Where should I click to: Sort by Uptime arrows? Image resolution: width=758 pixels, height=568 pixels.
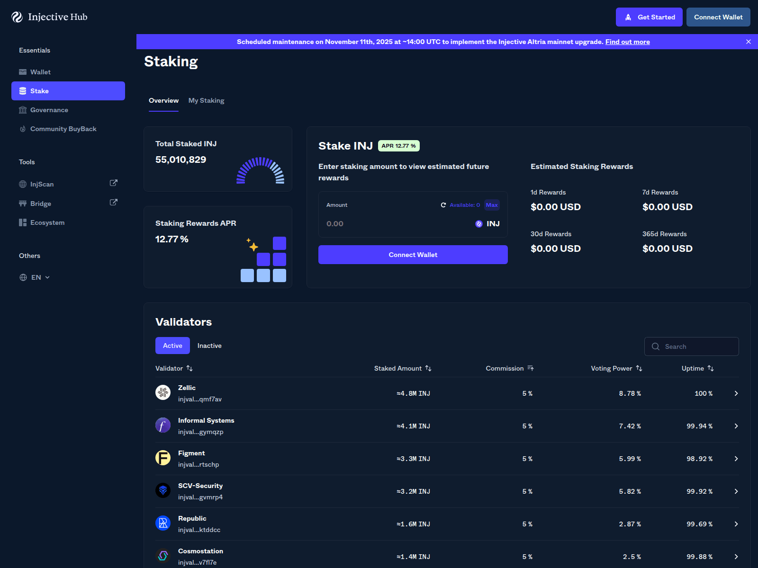point(711,368)
